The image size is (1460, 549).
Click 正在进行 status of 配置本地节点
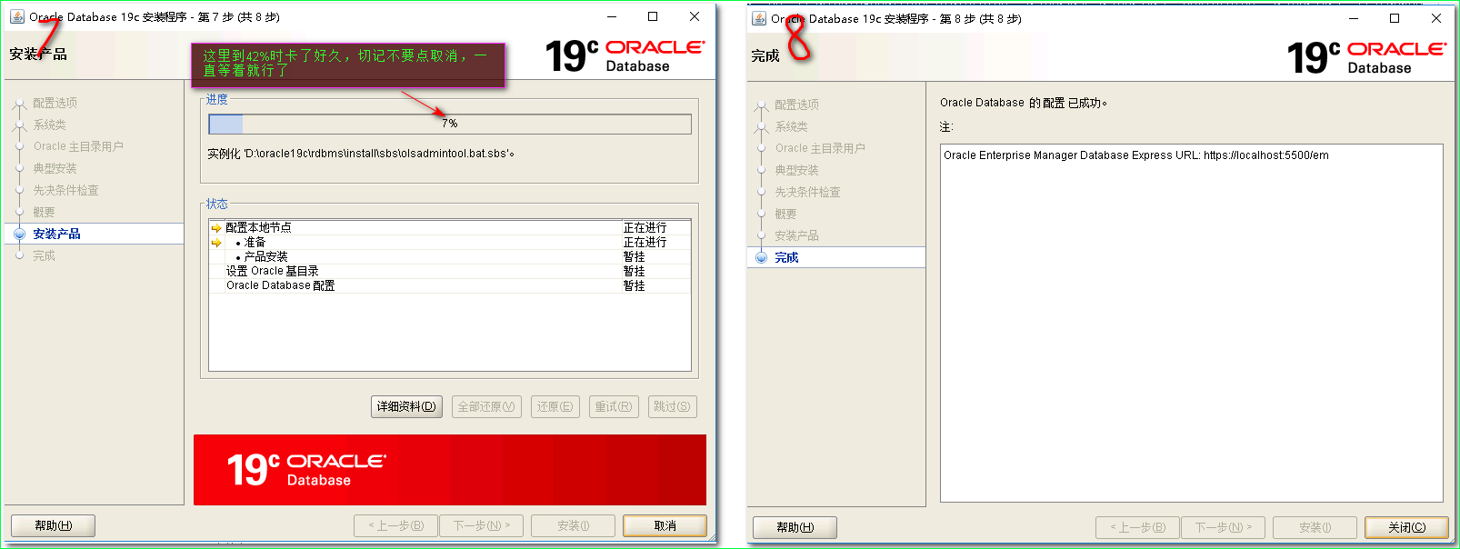click(x=645, y=227)
